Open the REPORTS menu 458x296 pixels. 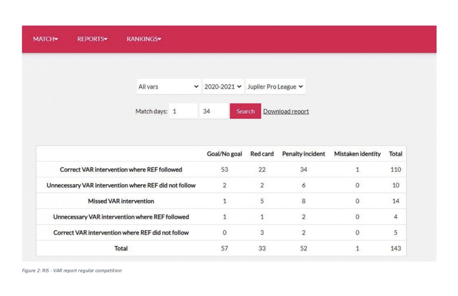click(x=92, y=39)
